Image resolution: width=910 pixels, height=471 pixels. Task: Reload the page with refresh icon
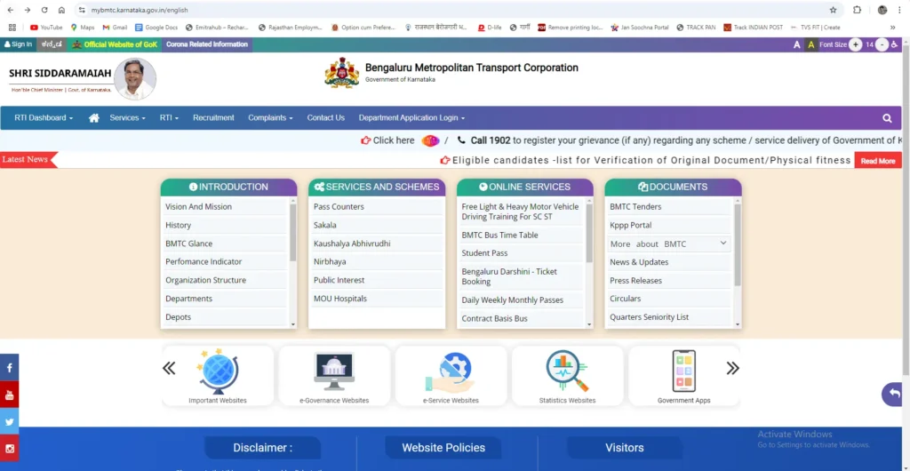(x=44, y=10)
